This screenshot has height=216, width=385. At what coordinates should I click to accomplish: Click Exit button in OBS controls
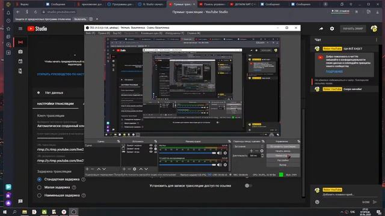point(283,165)
